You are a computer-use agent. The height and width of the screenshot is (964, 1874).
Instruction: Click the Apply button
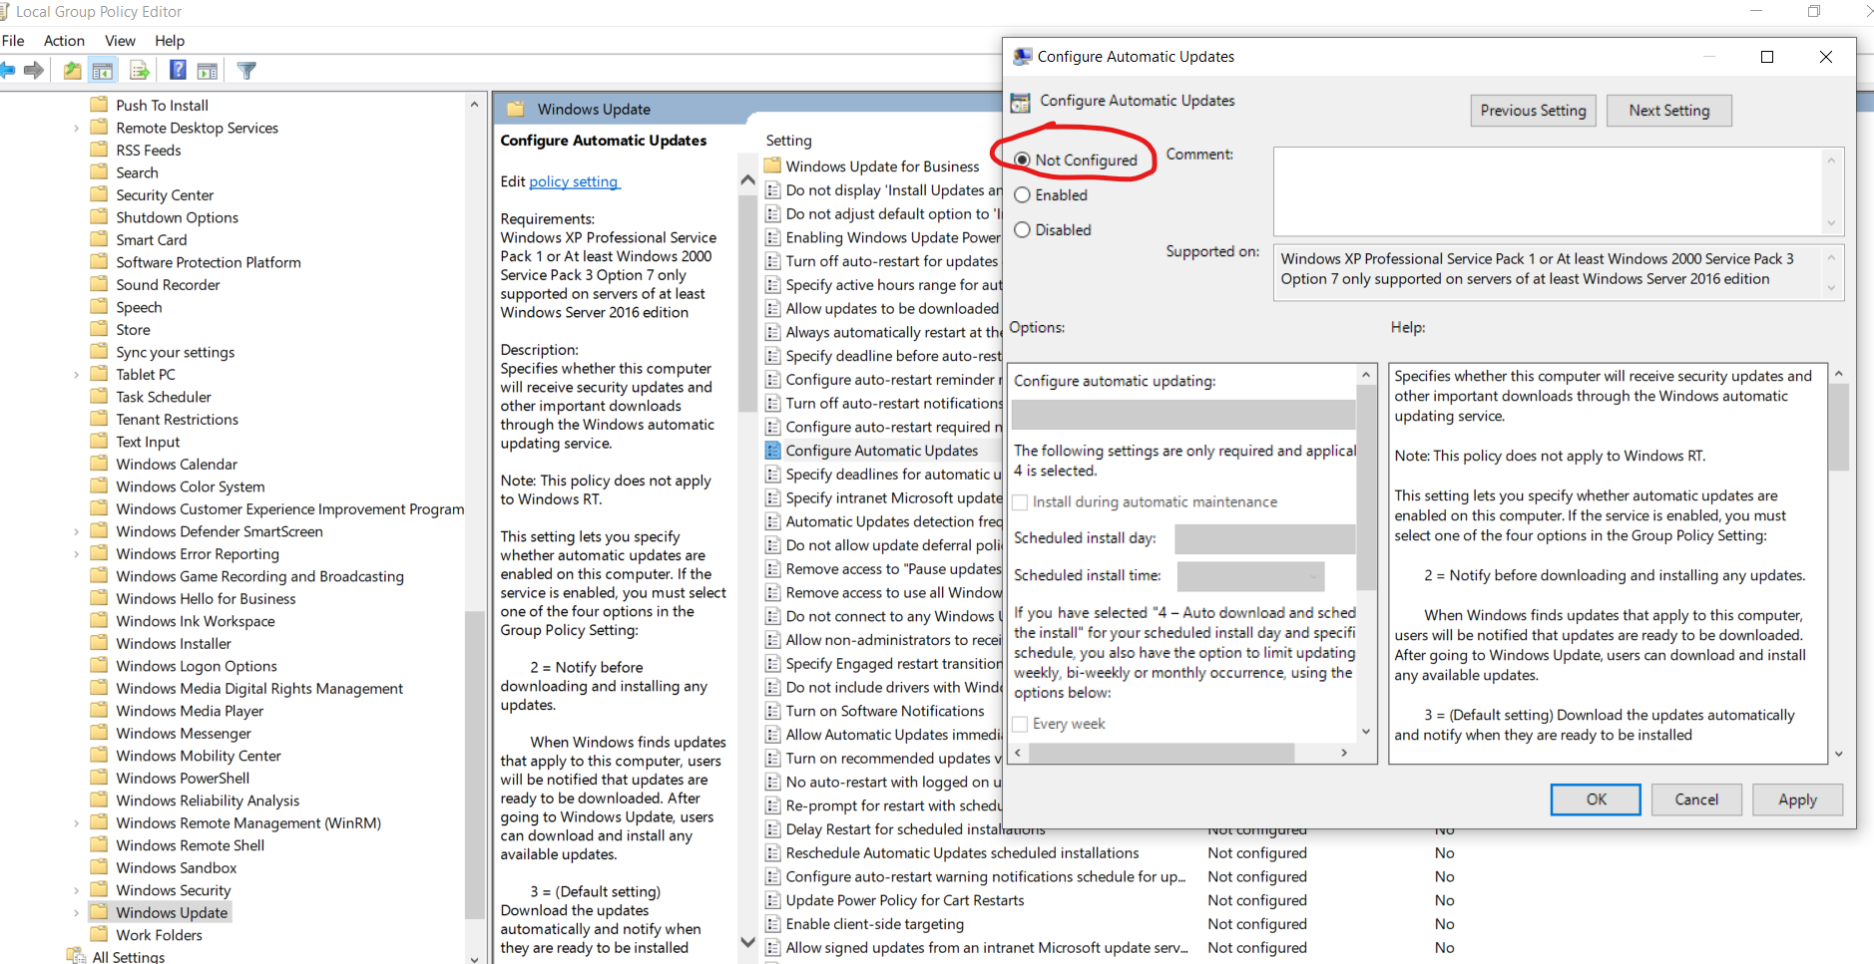coord(1797,800)
